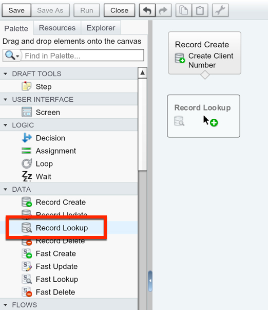The image size is (268, 310).
Task: Click the Fast Create label
Action: pyautogui.click(x=56, y=253)
